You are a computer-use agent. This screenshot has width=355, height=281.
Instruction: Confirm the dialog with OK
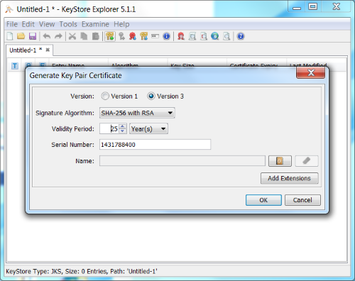(263, 200)
